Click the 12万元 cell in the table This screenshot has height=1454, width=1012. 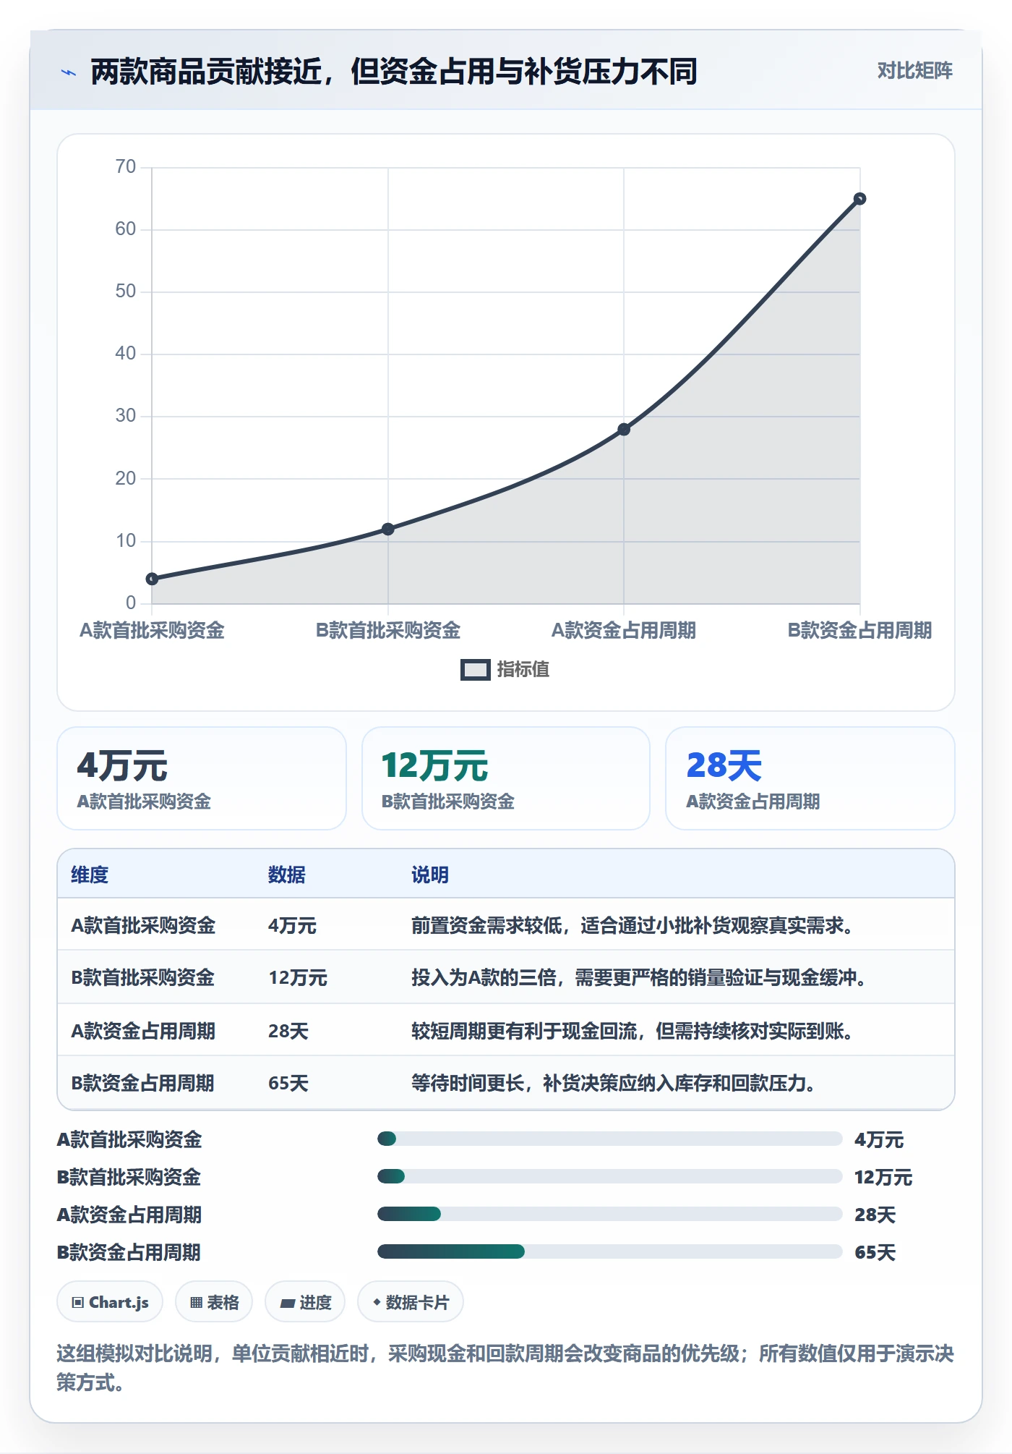(x=298, y=978)
